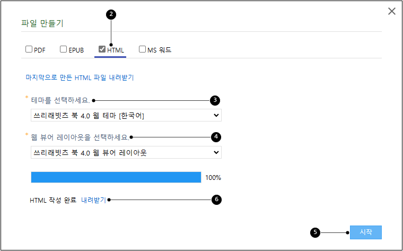Image resolution: width=403 pixels, height=251 pixels.
Task: Click annotation marker number 6
Action: [x=216, y=200]
